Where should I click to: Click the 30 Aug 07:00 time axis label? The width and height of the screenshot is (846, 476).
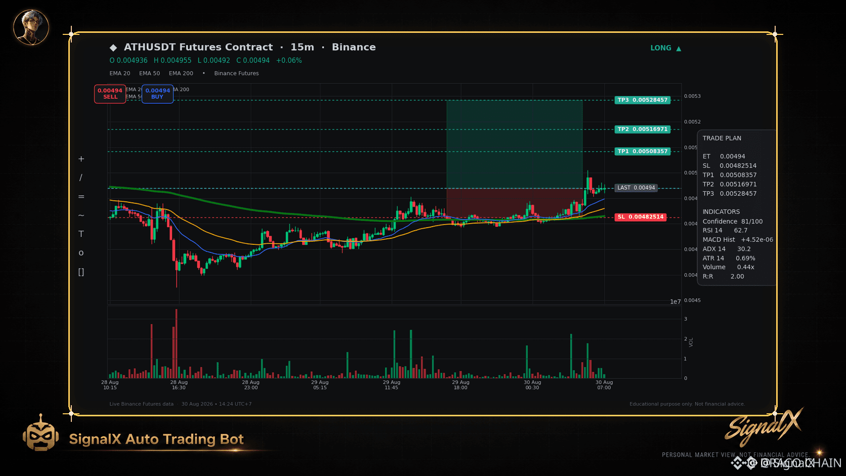604,385
